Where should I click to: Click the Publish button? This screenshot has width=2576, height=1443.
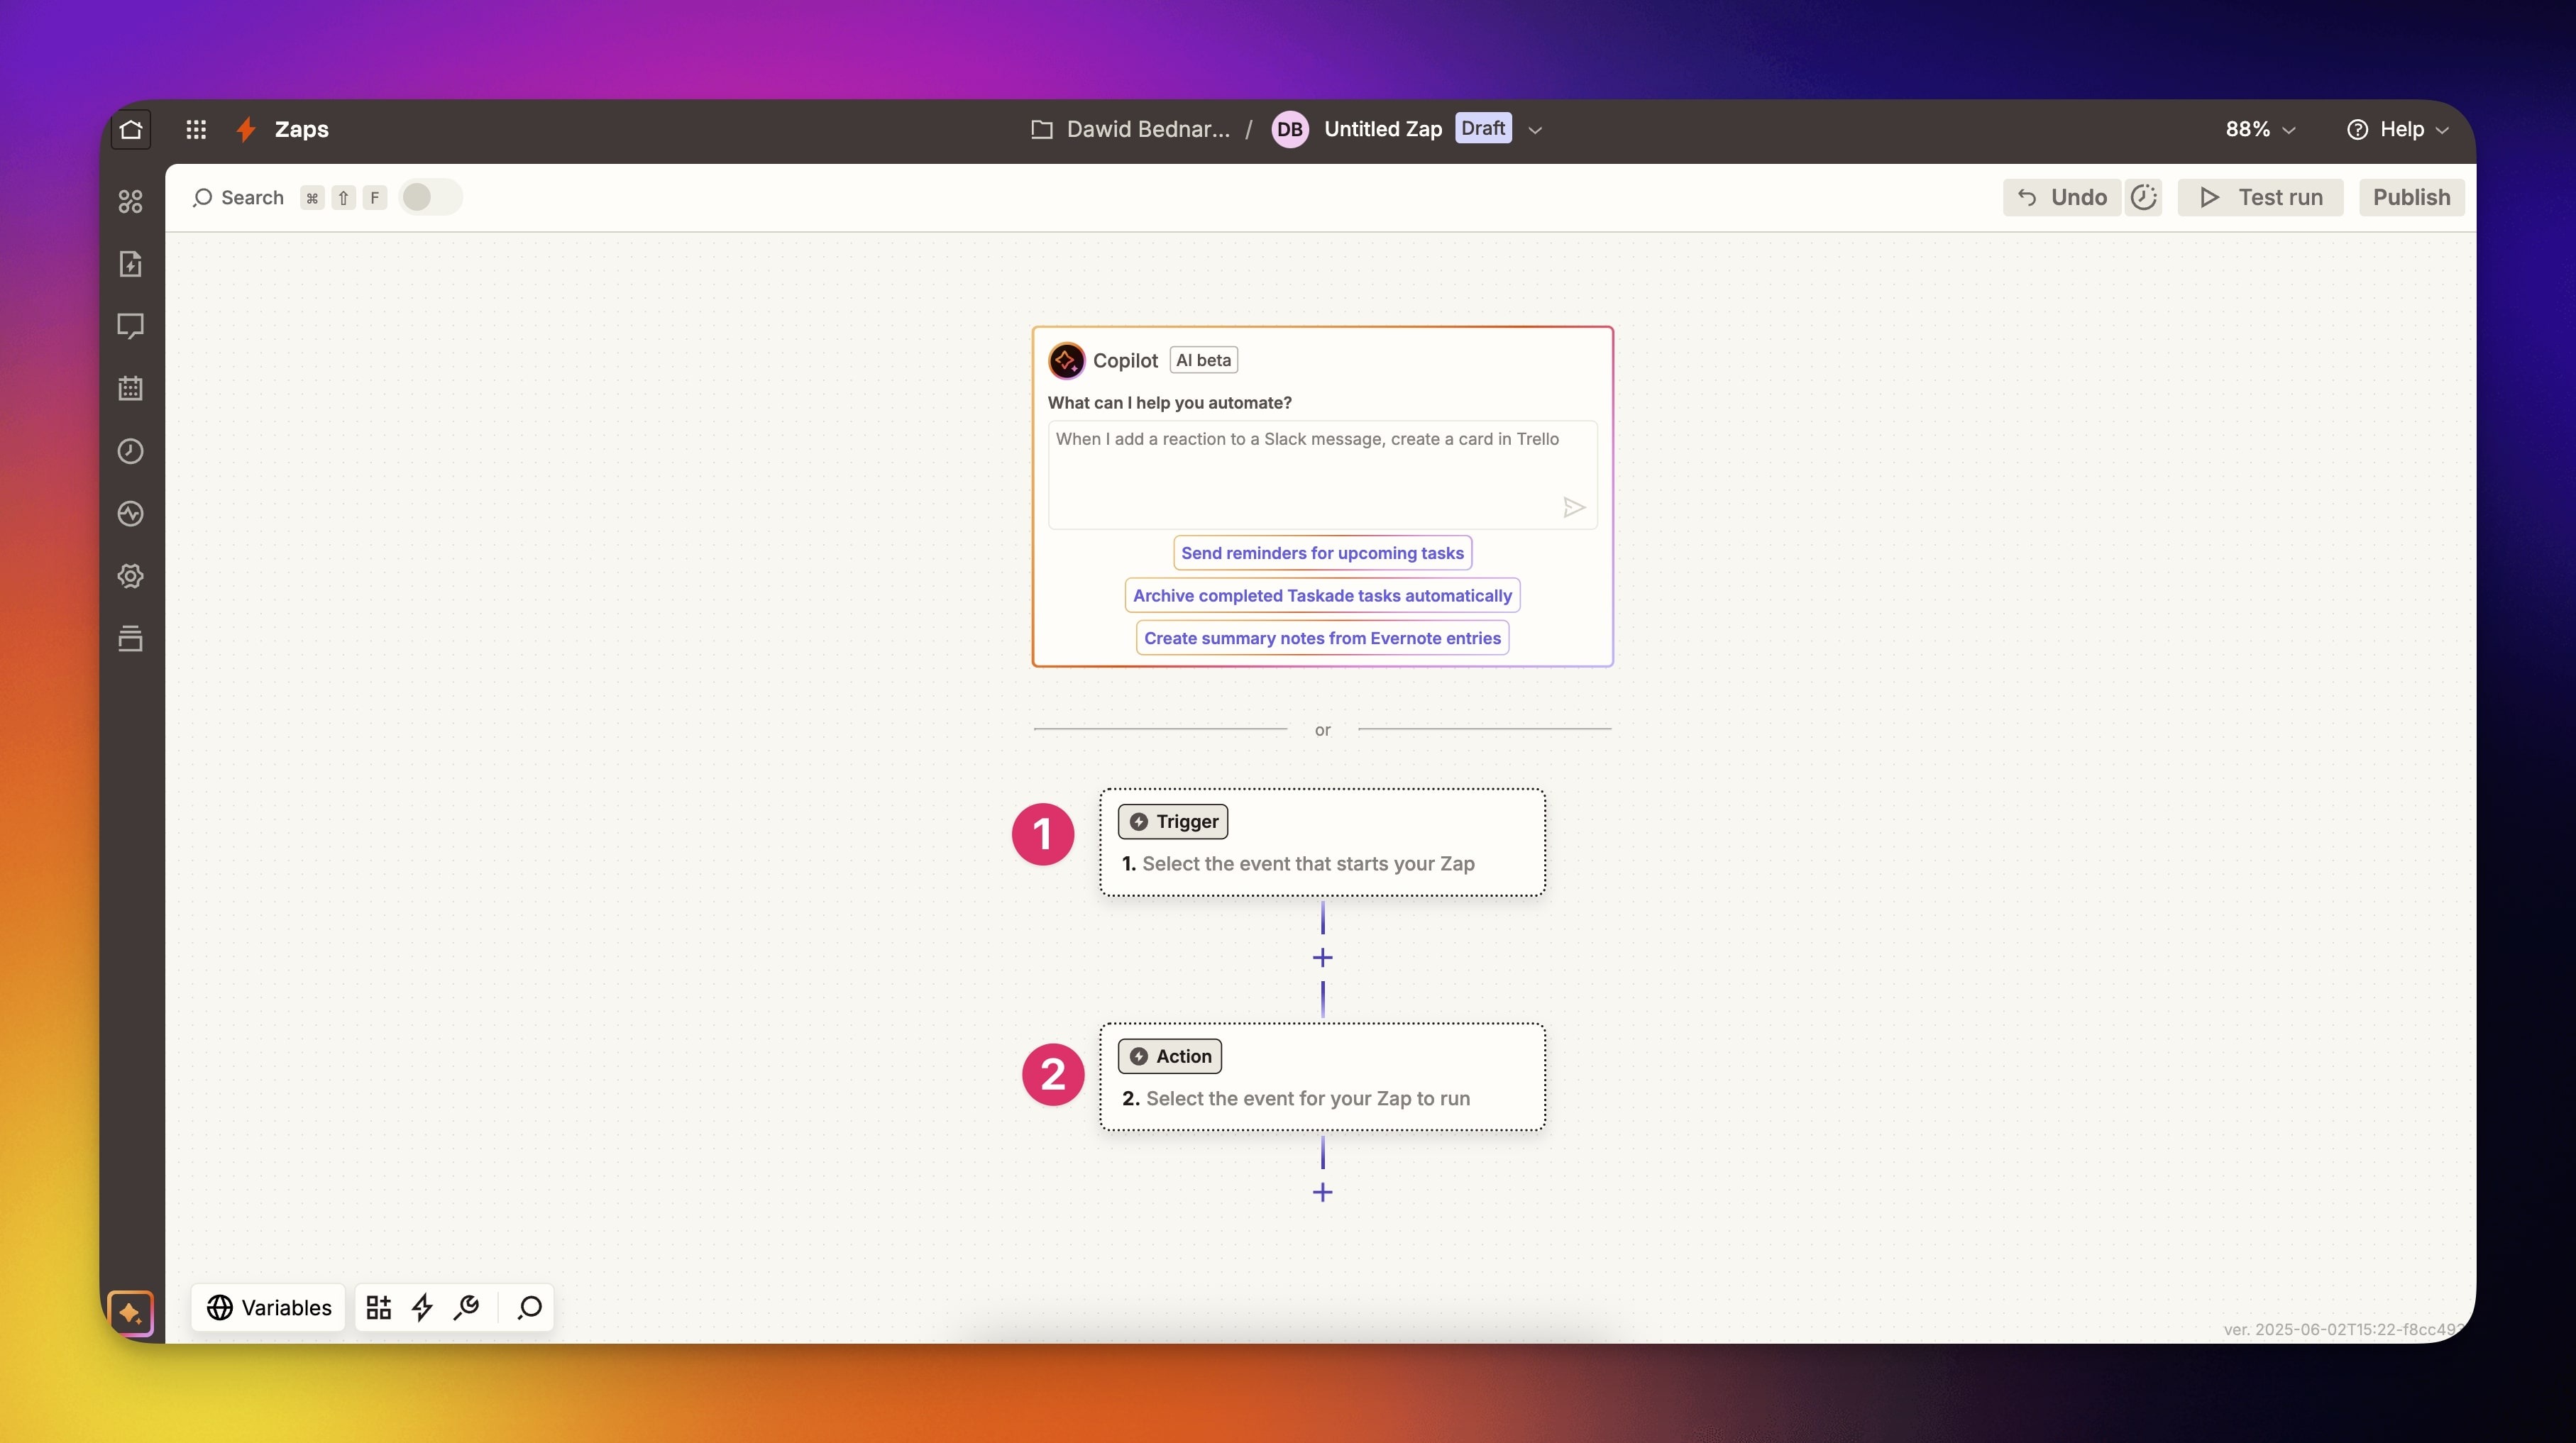(2411, 197)
